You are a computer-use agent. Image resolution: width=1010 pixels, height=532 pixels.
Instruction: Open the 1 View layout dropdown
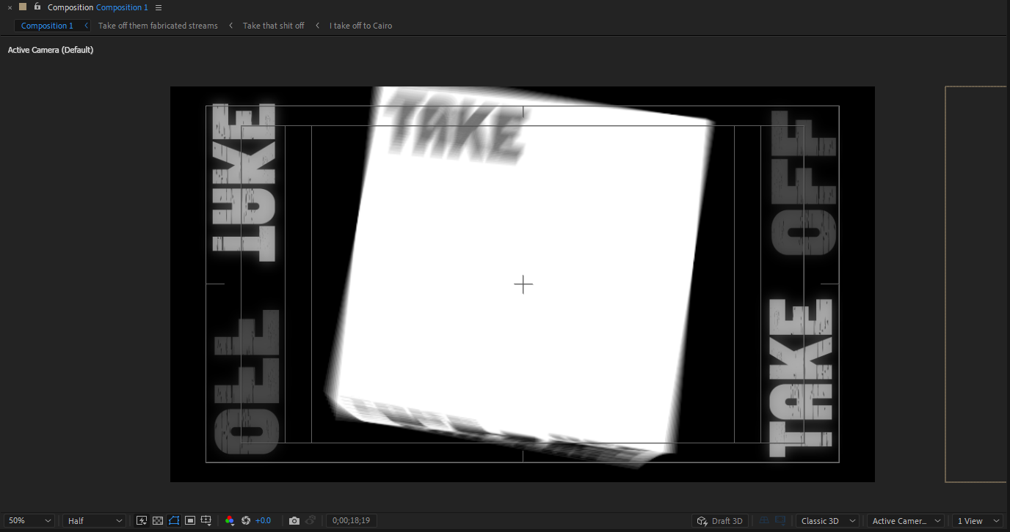click(x=976, y=520)
